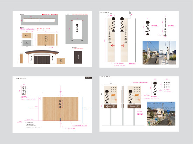Pick the small gray sign sample
The width and height of the screenshot is (193, 144).
tap(27, 43)
